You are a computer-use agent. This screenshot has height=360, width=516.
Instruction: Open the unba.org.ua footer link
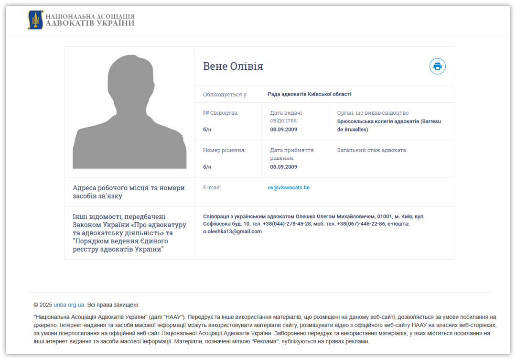tap(69, 305)
